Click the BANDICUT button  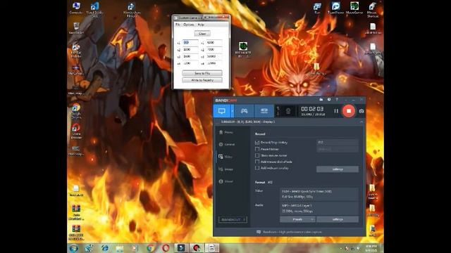pyautogui.click(x=233, y=220)
